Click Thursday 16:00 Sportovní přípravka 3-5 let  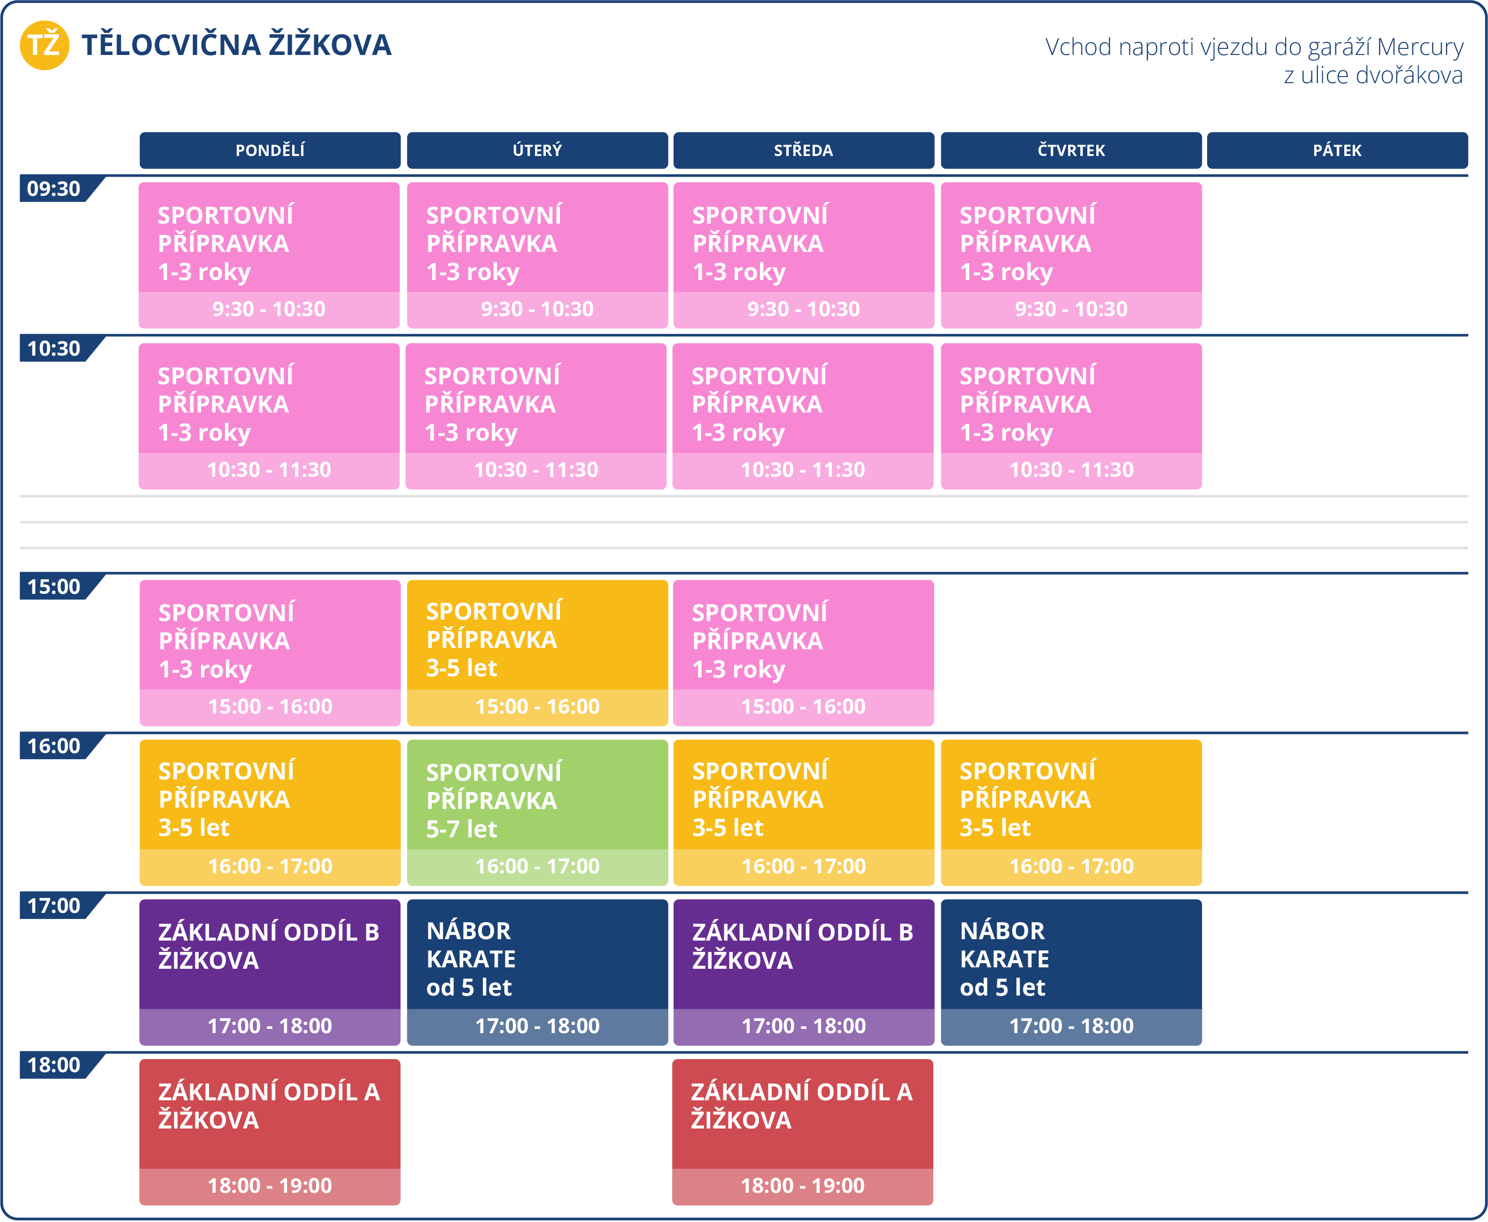click(1071, 800)
